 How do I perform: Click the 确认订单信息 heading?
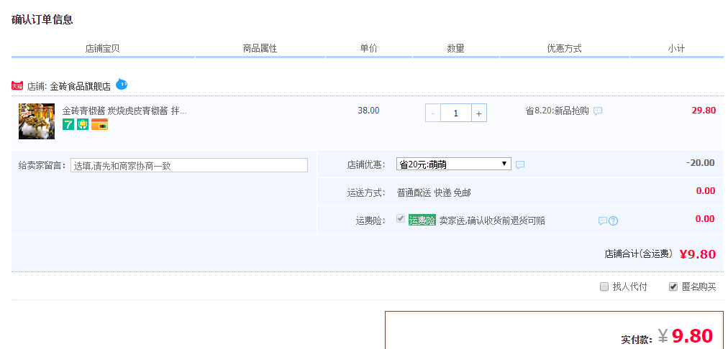(x=42, y=20)
